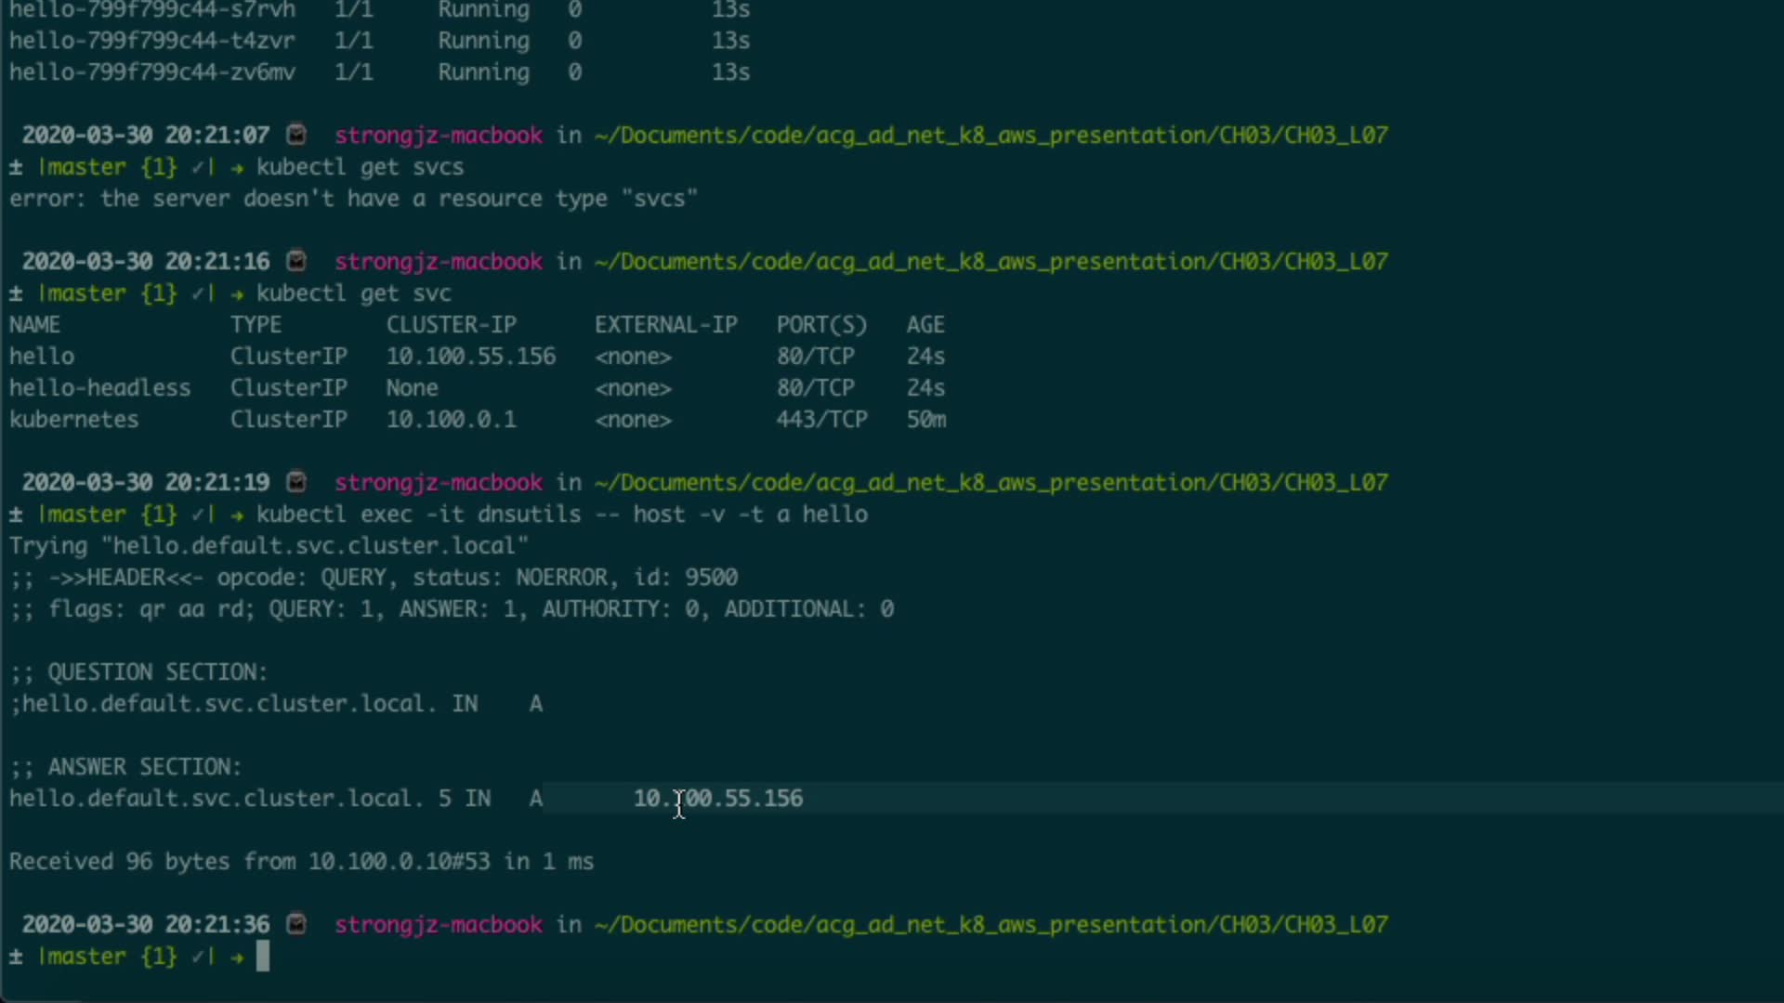This screenshot has width=1784, height=1003.
Task: Click the arrow glyph before 'kubectl get svcs'
Action: 237,167
